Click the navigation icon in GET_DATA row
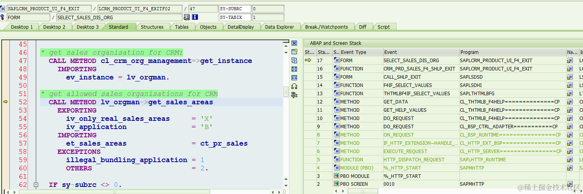583x194 pixels. pos(570,102)
